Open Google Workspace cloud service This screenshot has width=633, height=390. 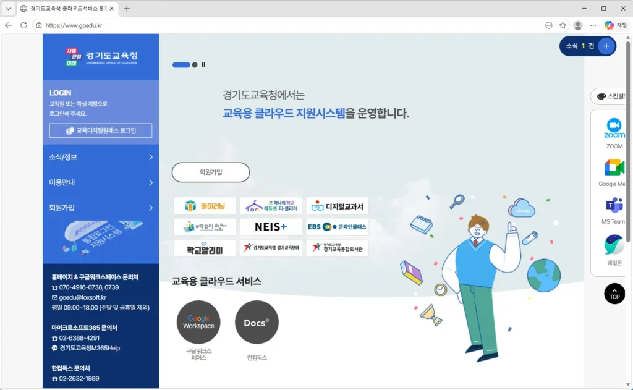click(198, 322)
